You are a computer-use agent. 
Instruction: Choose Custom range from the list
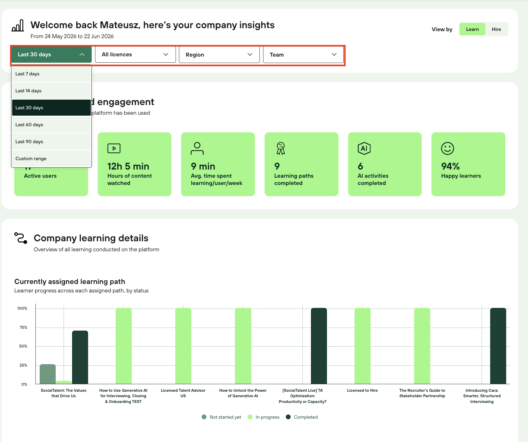pyautogui.click(x=51, y=159)
